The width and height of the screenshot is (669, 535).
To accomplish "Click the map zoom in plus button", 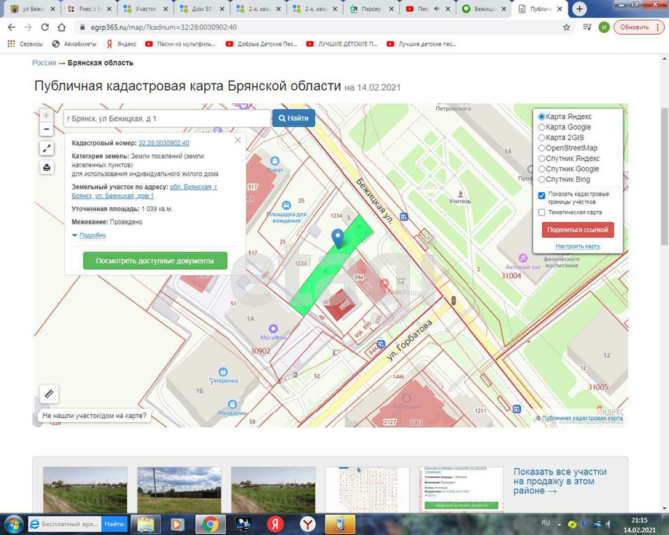I will coord(47,116).
